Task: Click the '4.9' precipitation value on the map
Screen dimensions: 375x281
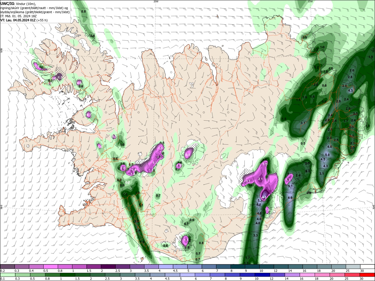Action: click(290, 198)
